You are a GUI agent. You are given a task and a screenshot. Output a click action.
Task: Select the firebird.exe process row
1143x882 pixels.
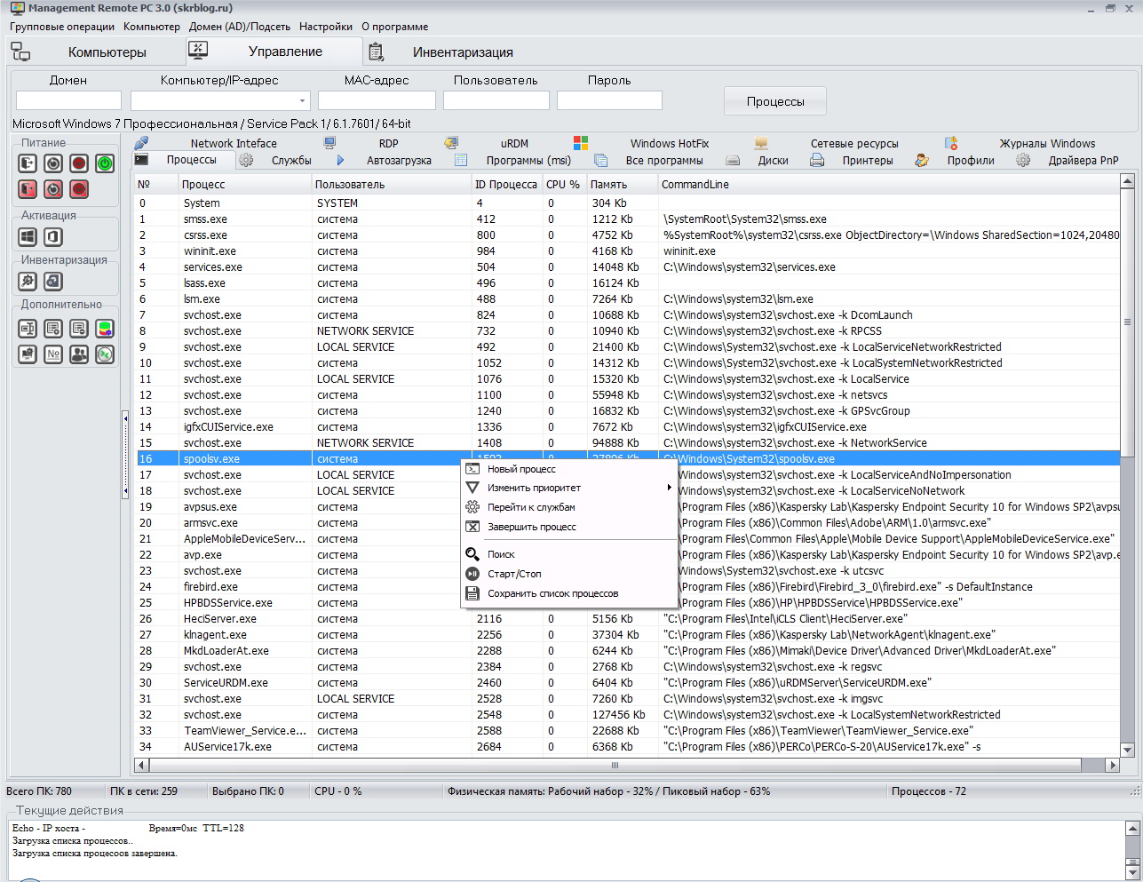[627, 587]
